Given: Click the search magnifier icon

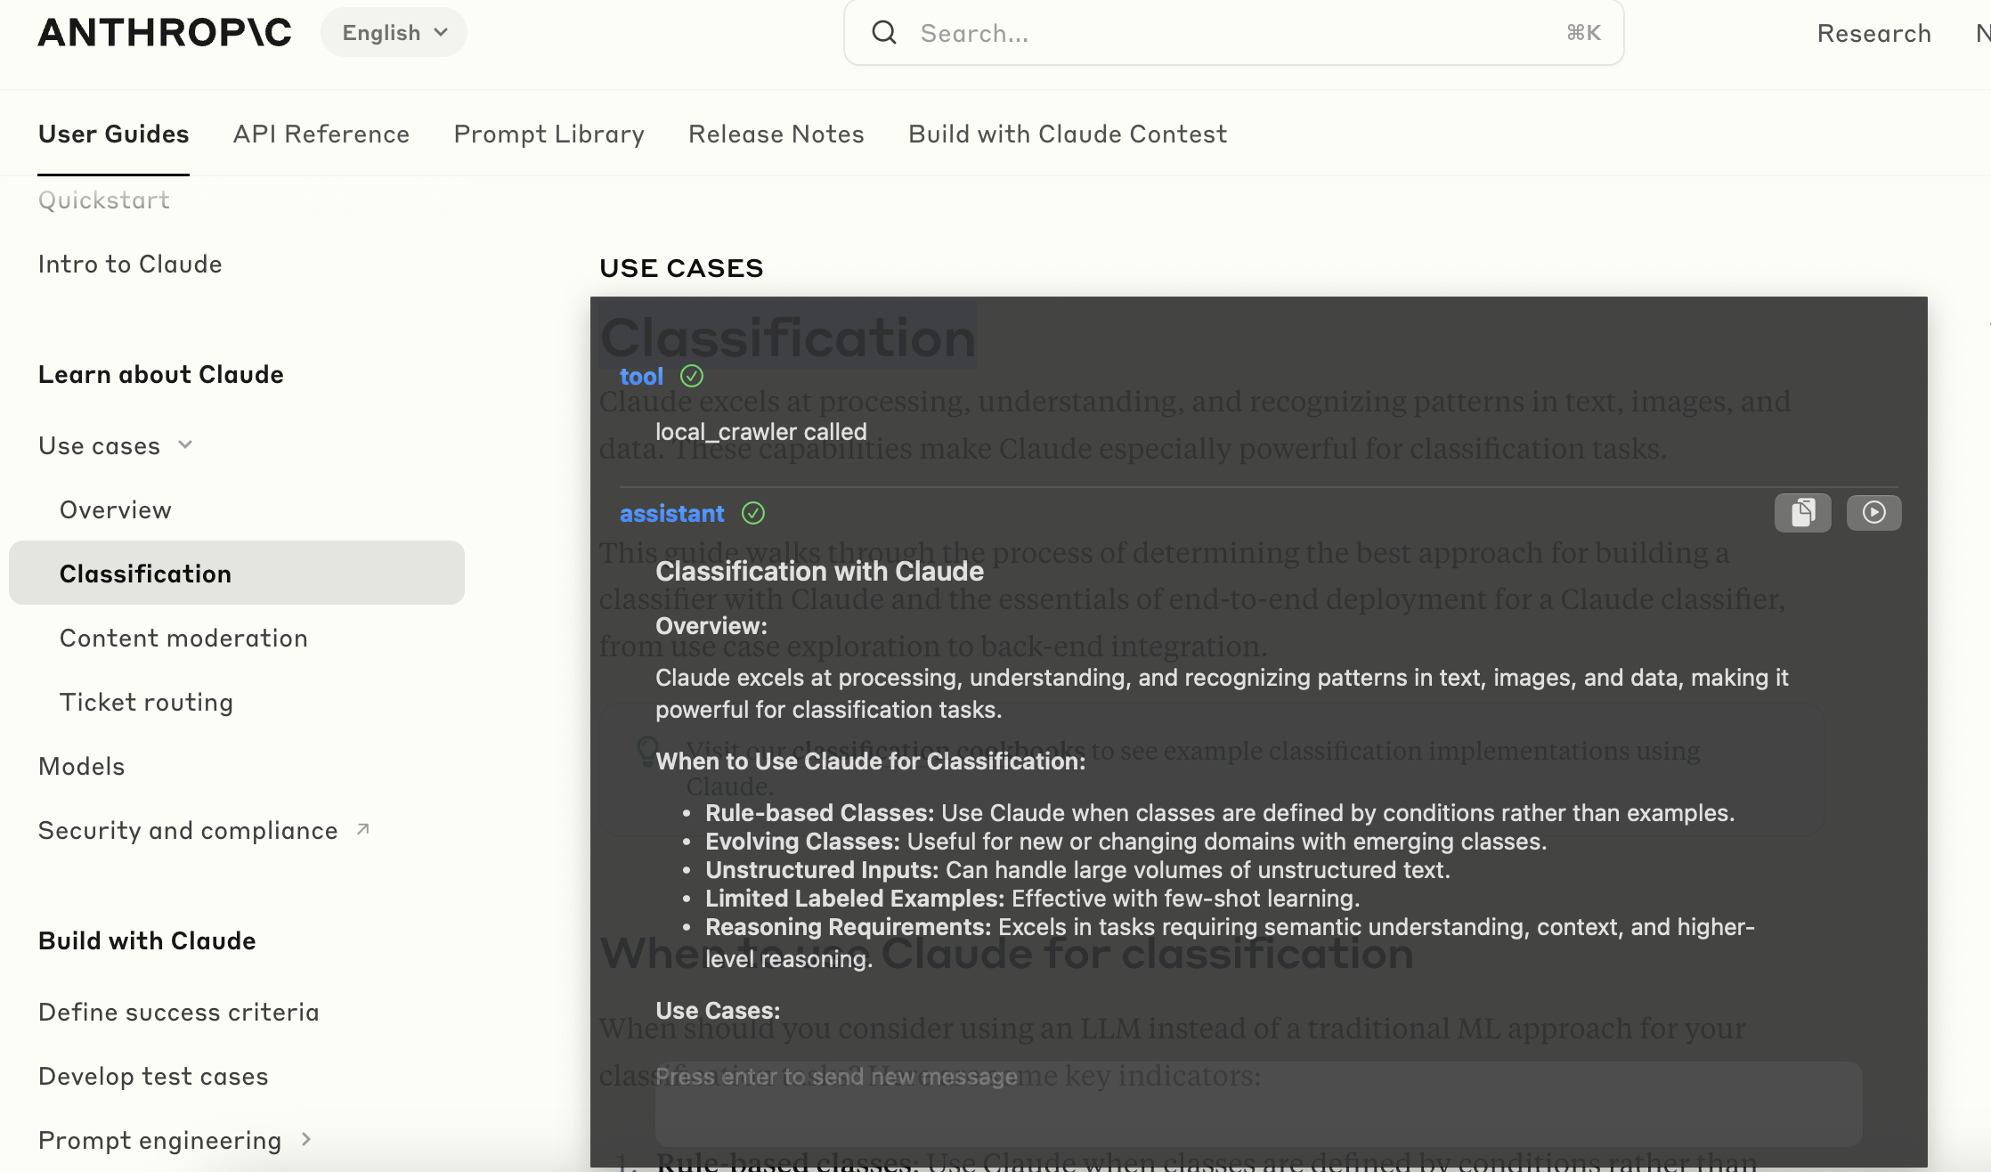Looking at the screenshot, I should [884, 33].
